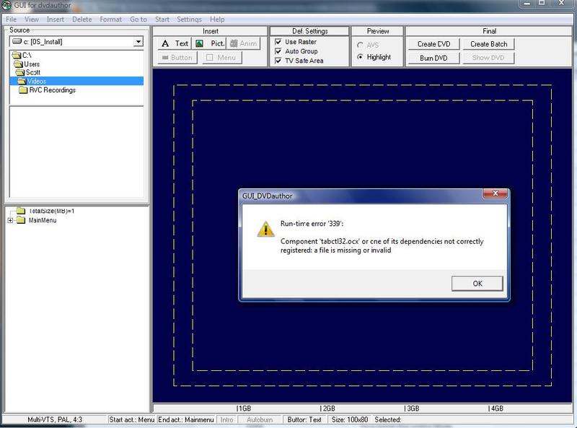Toggle the TV Safe Area checkbox
577x428 pixels.
click(x=278, y=61)
